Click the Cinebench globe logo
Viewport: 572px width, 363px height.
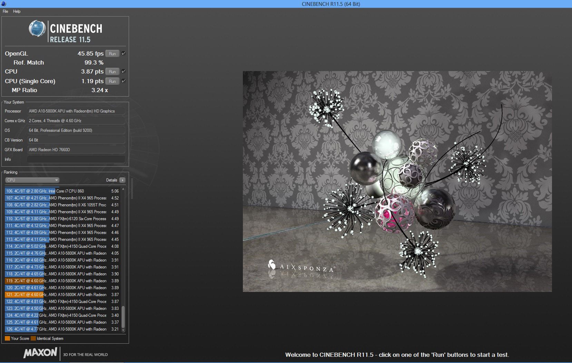pos(37,29)
